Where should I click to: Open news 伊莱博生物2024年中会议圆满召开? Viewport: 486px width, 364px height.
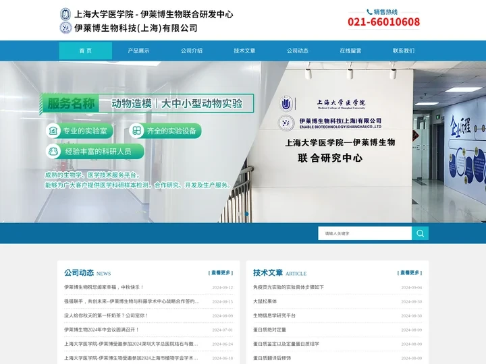click(x=102, y=330)
